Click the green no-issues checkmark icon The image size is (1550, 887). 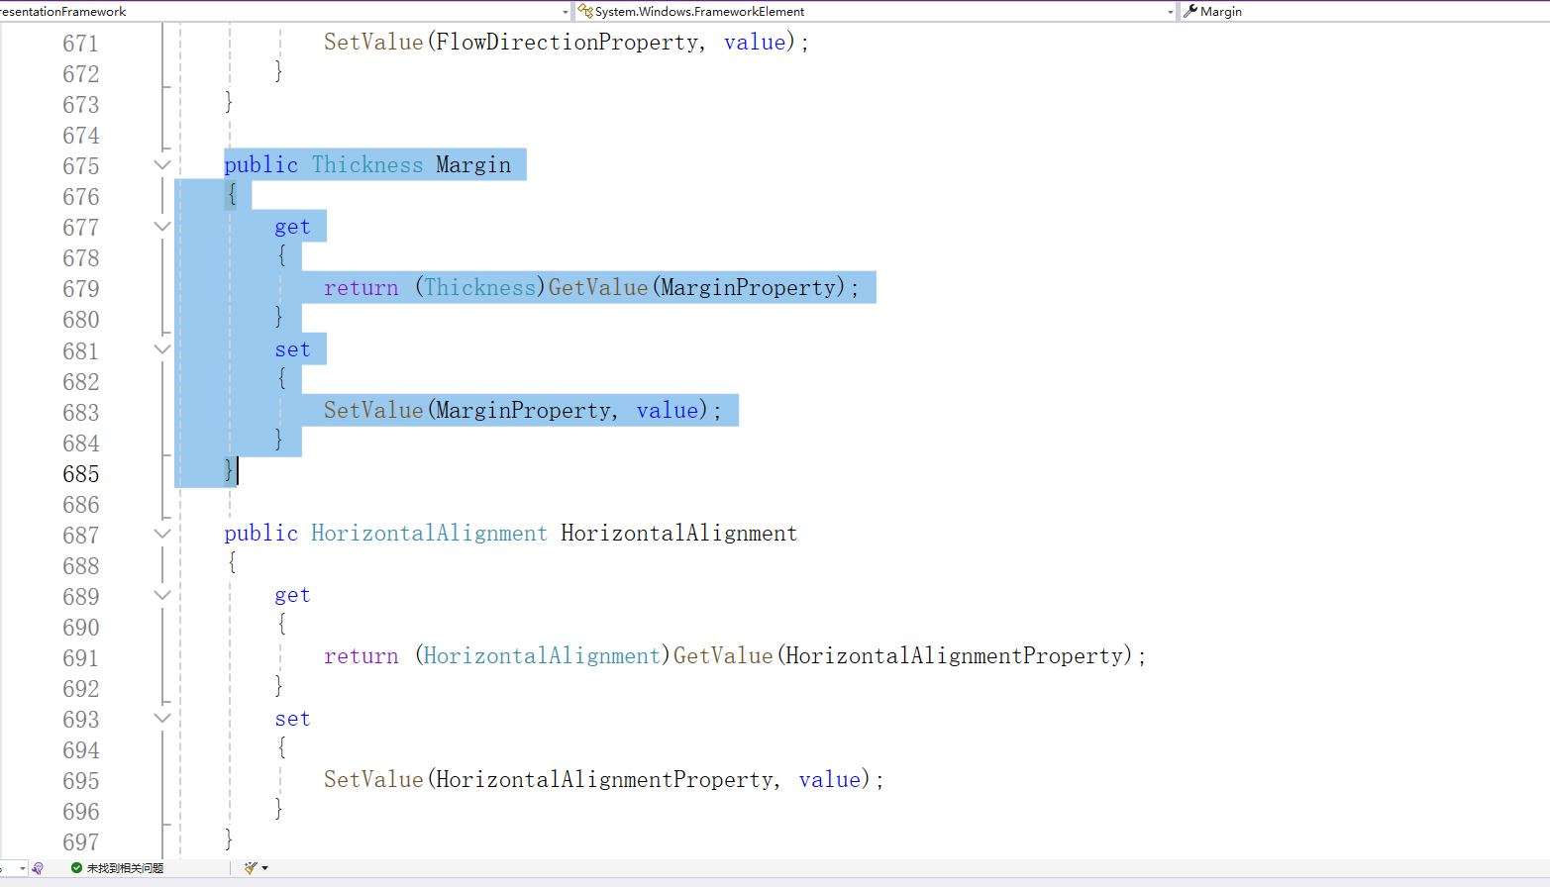pyautogui.click(x=76, y=868)
